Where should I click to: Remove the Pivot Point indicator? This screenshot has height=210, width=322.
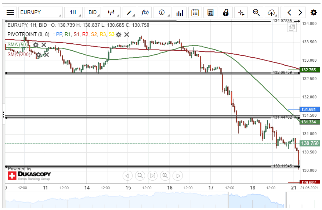tap(127, 35)
